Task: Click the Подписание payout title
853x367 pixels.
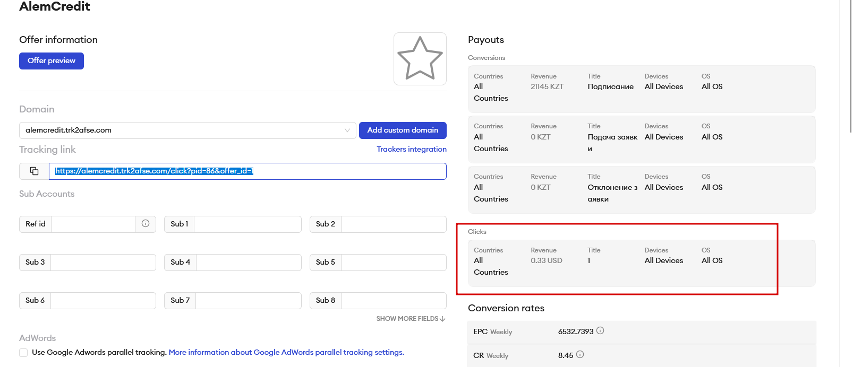Action: pyautogui.click(x=610, y=86)
